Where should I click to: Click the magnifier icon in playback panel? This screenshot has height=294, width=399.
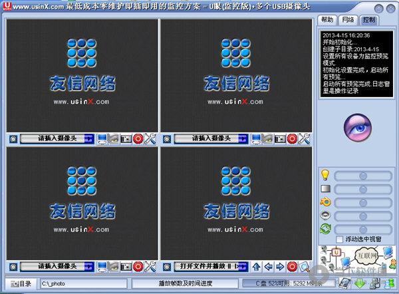coord(304,267)
